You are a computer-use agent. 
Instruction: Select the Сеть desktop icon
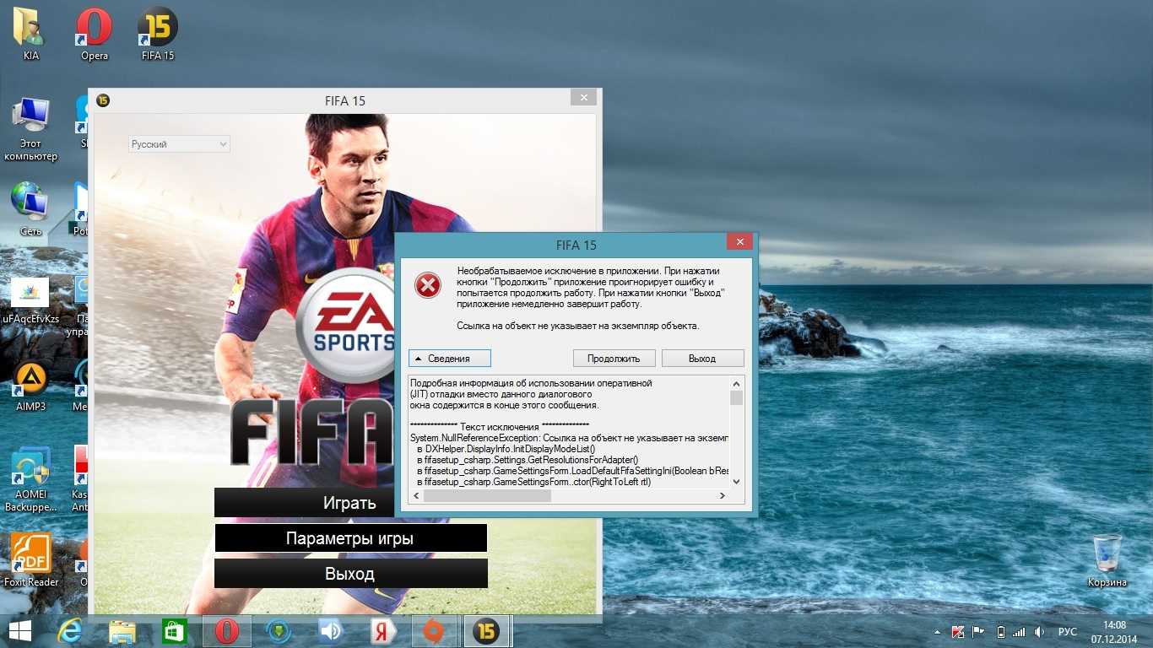tap(31, 208)
